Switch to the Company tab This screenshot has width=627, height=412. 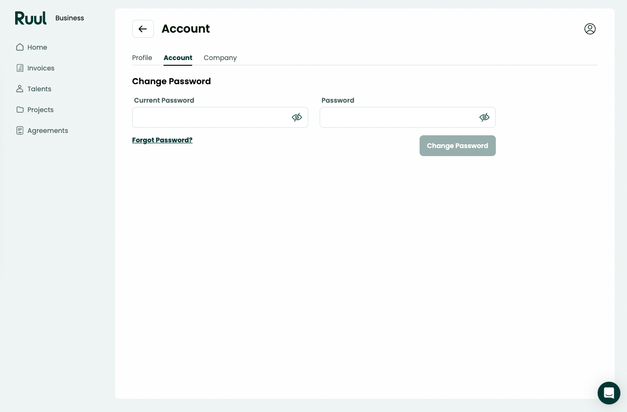[x=220, y=58]
